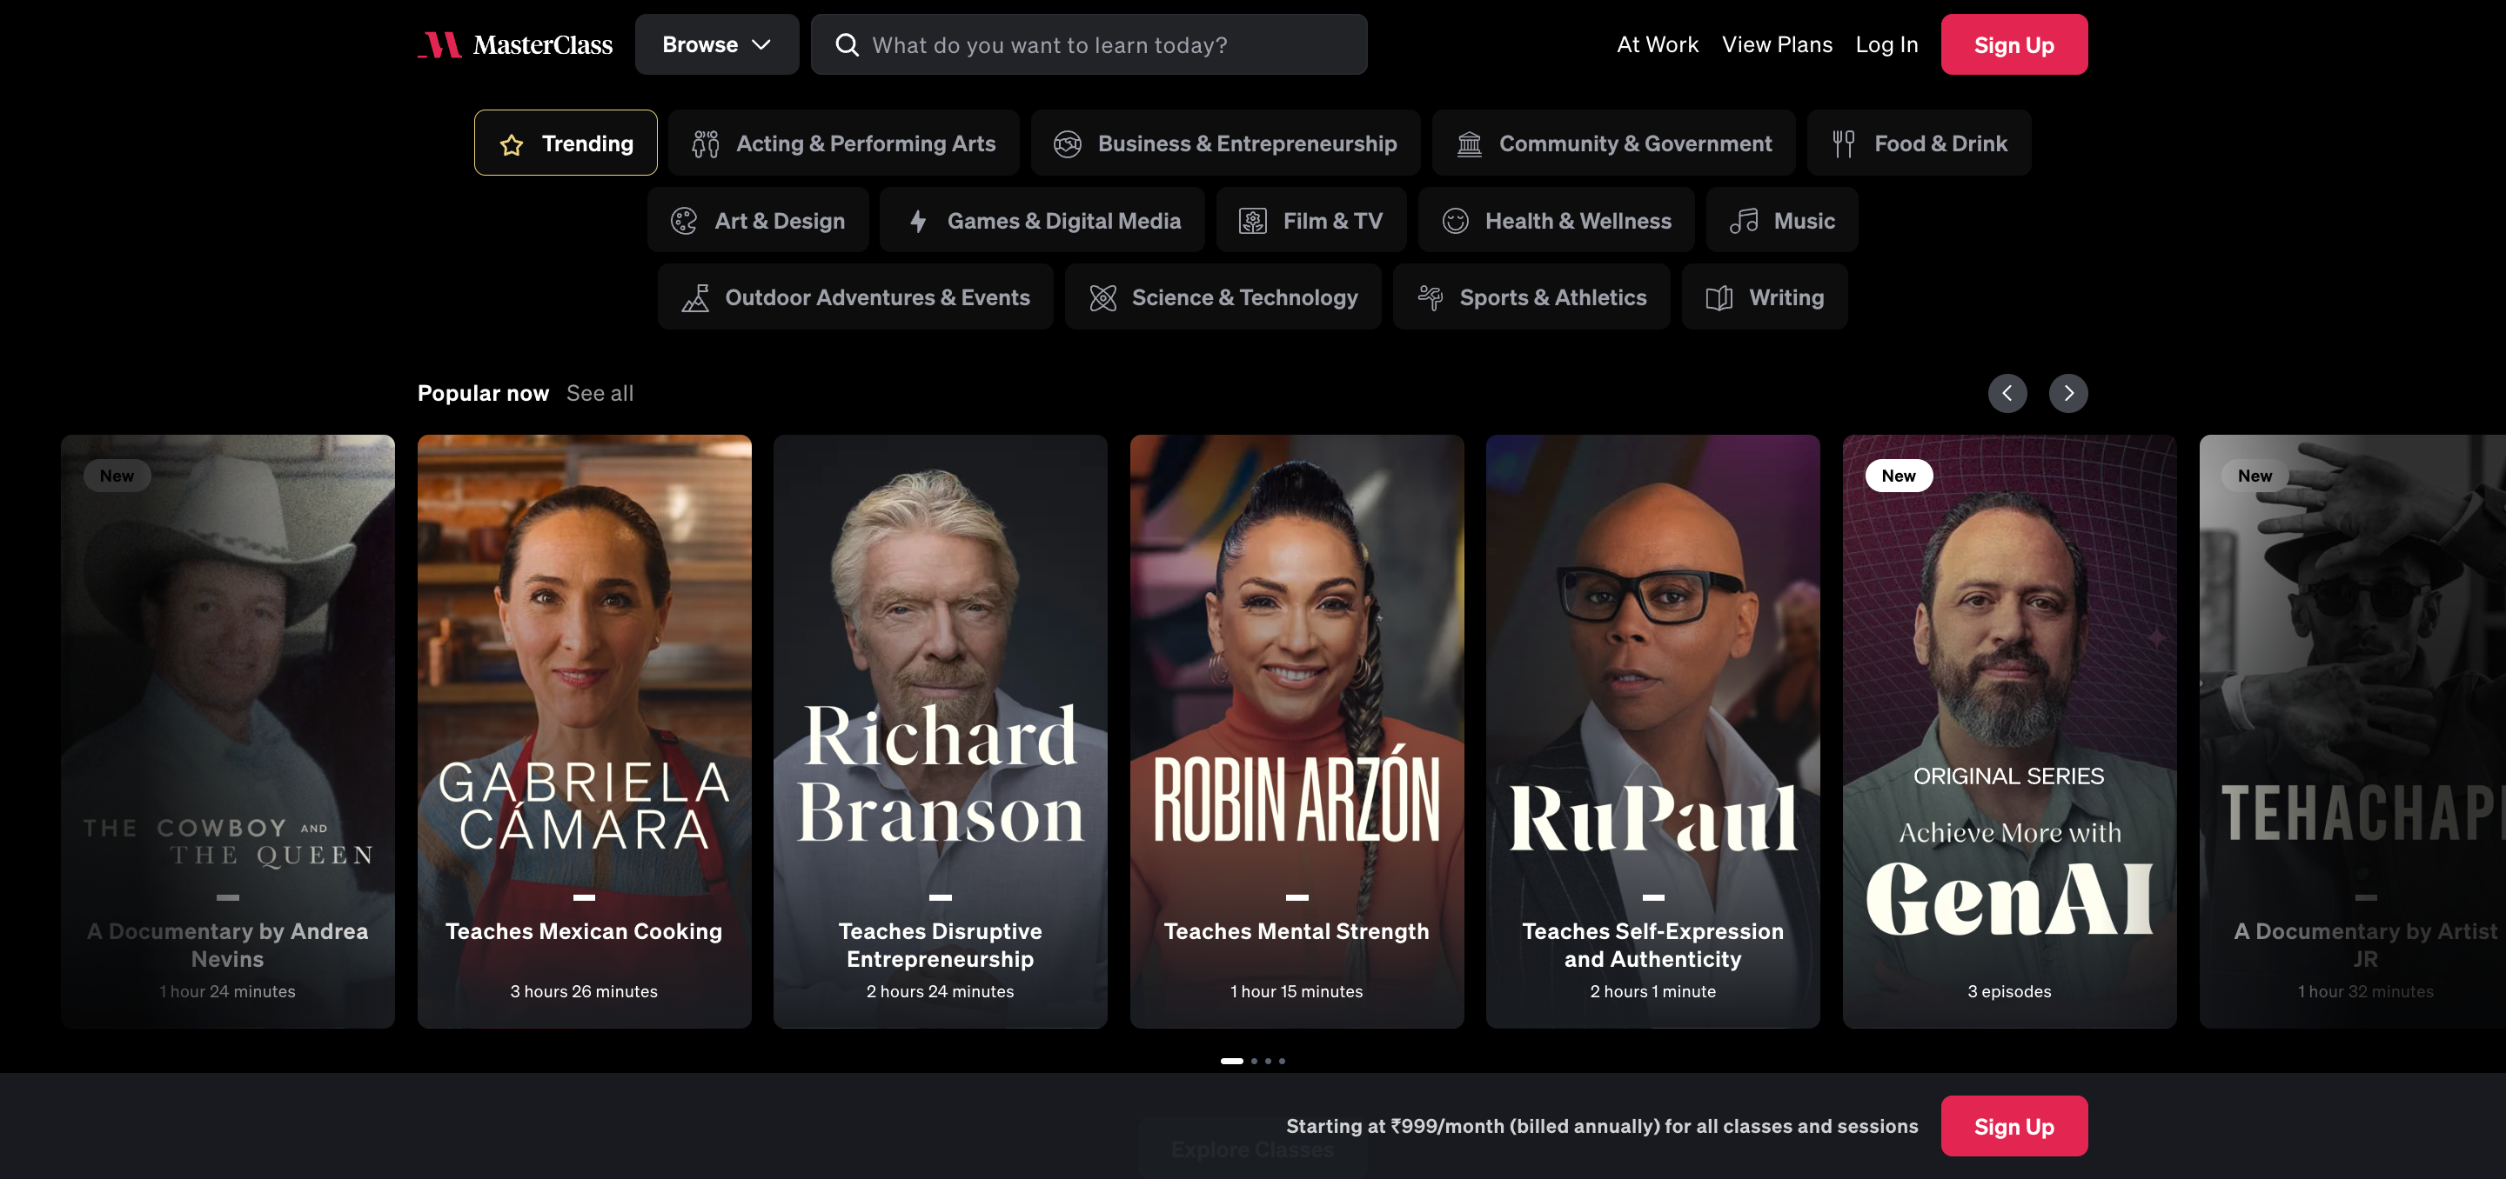Click the Log In link
Screen dimensions: 2506x1179
coord(1886,44)
